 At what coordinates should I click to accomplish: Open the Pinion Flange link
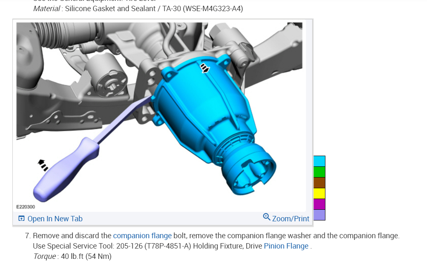point(286,246)
